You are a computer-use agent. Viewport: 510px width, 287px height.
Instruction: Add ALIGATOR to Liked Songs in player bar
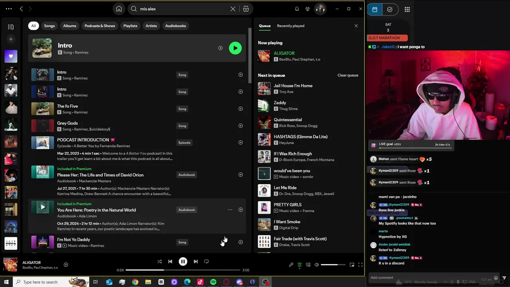(x=66, y=265)
